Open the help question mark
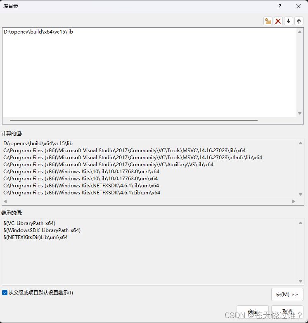 click(280, 6)
